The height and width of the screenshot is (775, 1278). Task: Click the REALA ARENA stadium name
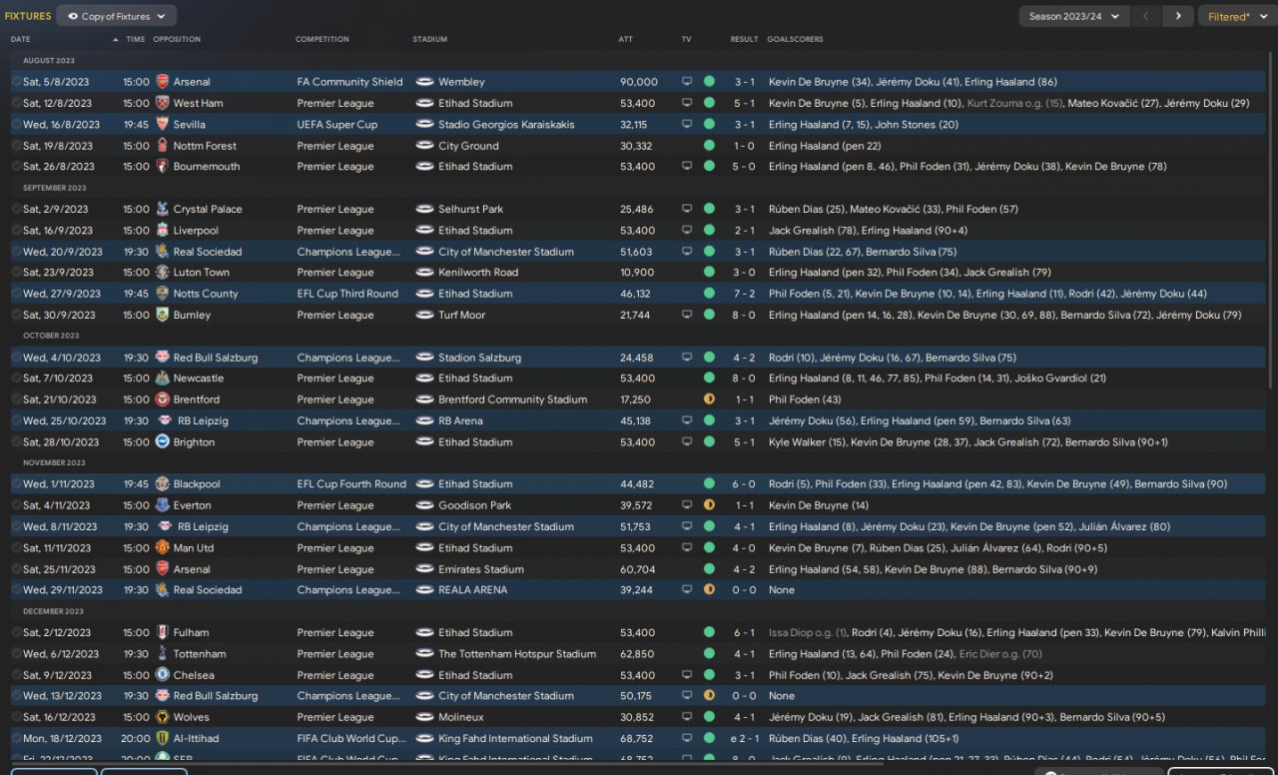click(473, 590)
